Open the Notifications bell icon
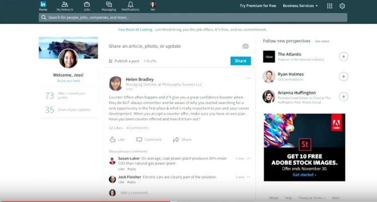The height and width of the screenshot is (202, 377). (x=130, y=5)
